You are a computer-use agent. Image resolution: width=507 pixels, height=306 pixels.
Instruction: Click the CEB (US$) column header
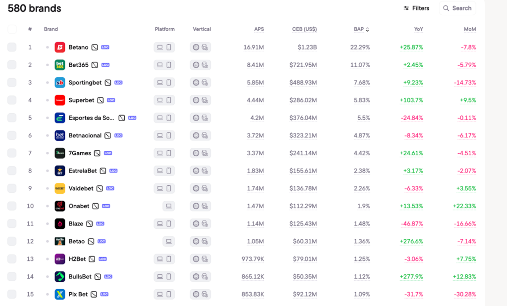click(x=304, y=29)
